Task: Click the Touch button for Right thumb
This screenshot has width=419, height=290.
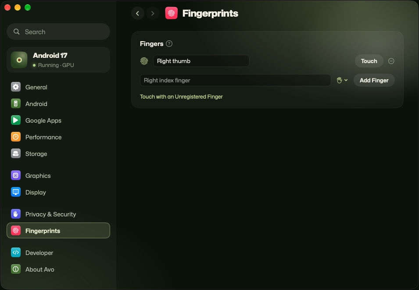Action: tap(369, 61)
